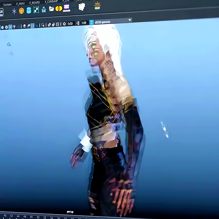219x219 pixels.
Task: Toggle the use all lights icon
Action: (x=14, y=26)
